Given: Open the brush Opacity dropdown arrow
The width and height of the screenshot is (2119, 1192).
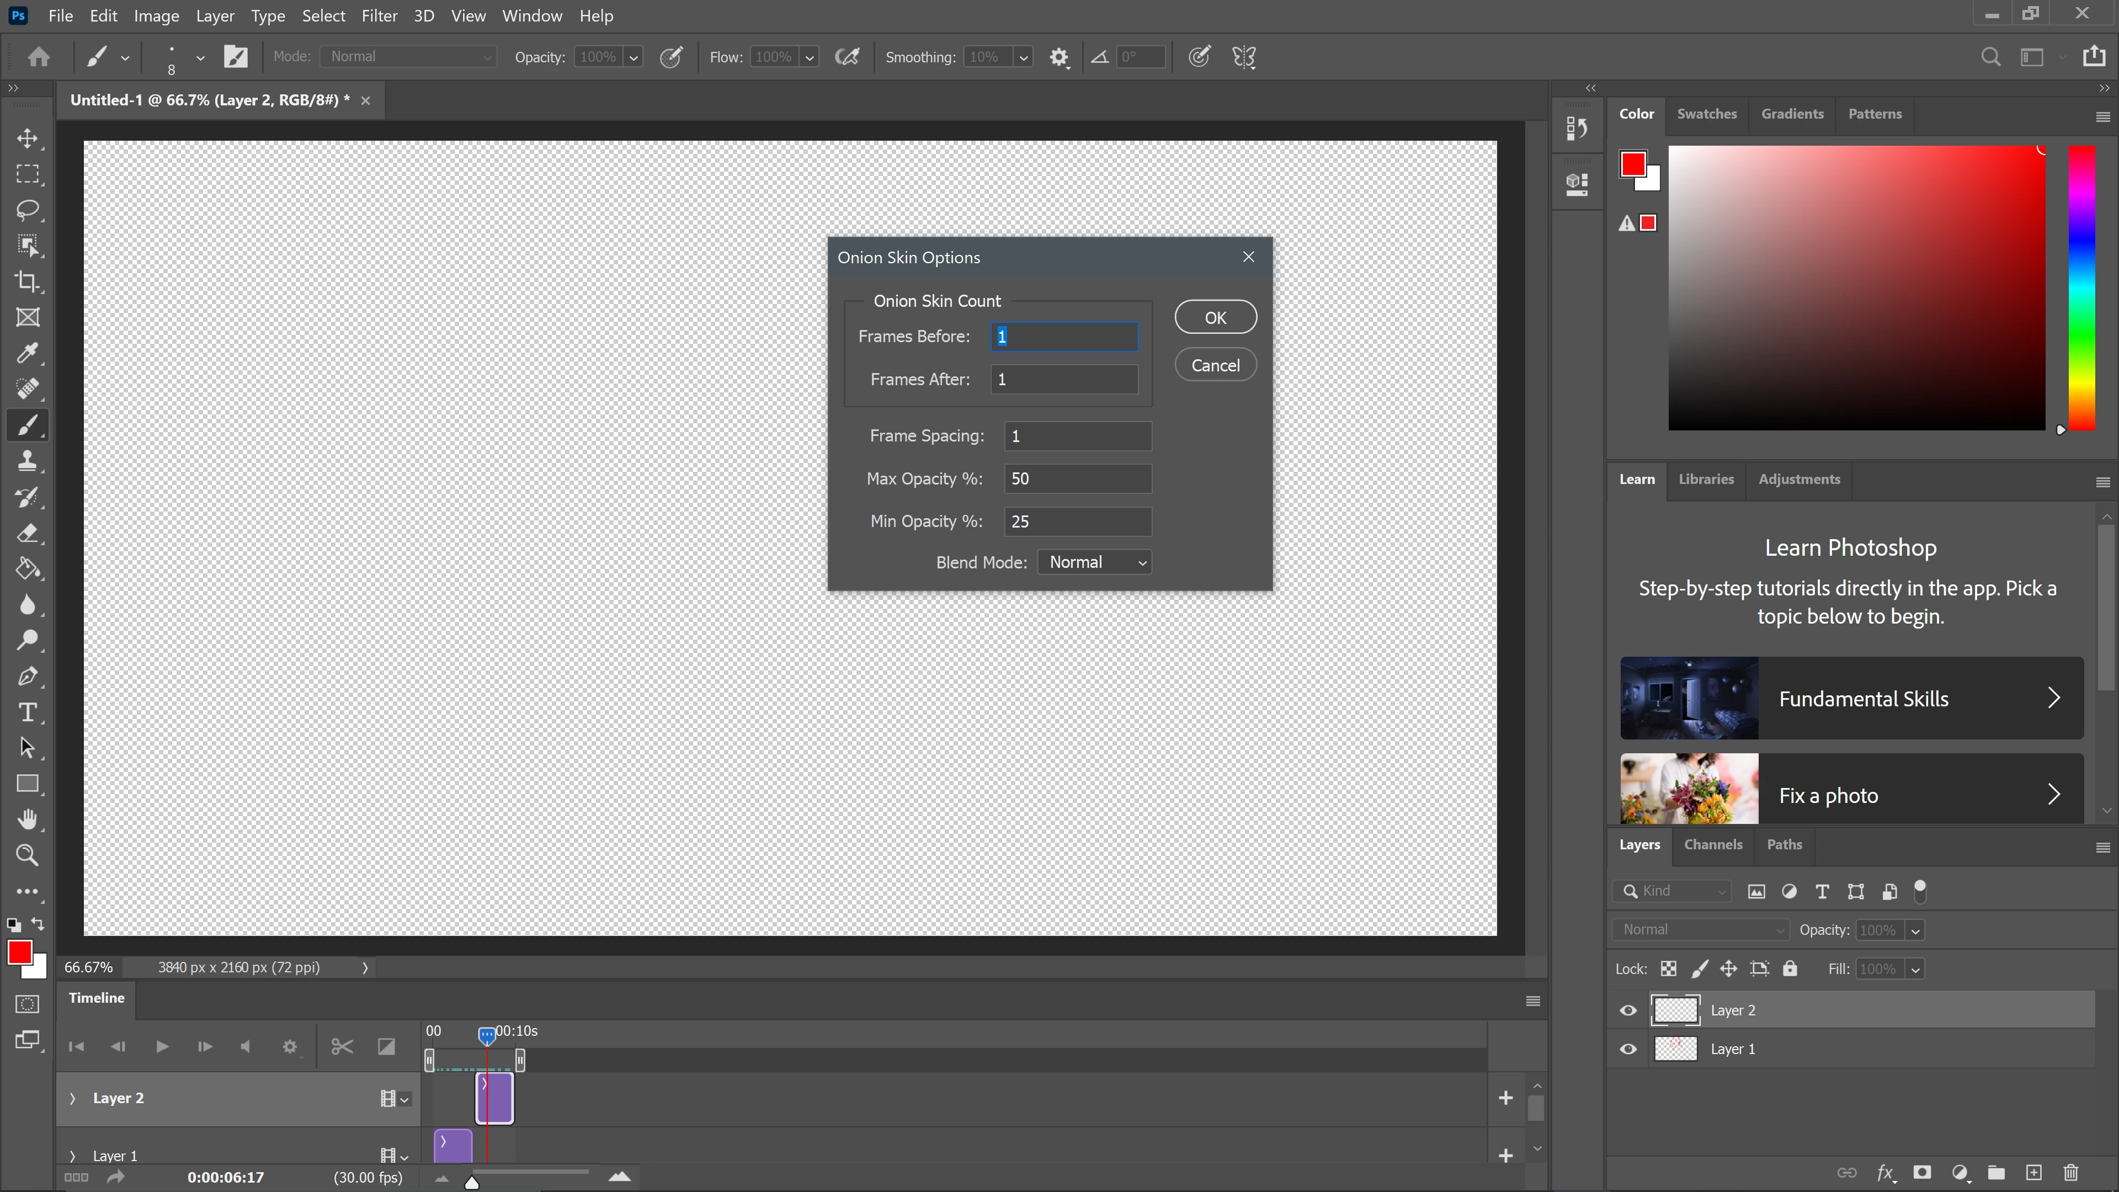Looking at the screenshot, I should pos(633,57).
